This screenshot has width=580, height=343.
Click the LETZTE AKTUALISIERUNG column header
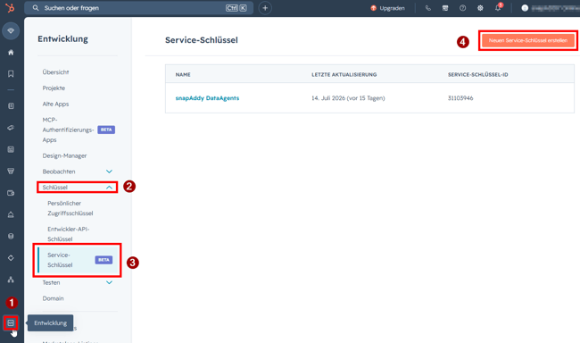pyautogui.click(x=344, y=74)
